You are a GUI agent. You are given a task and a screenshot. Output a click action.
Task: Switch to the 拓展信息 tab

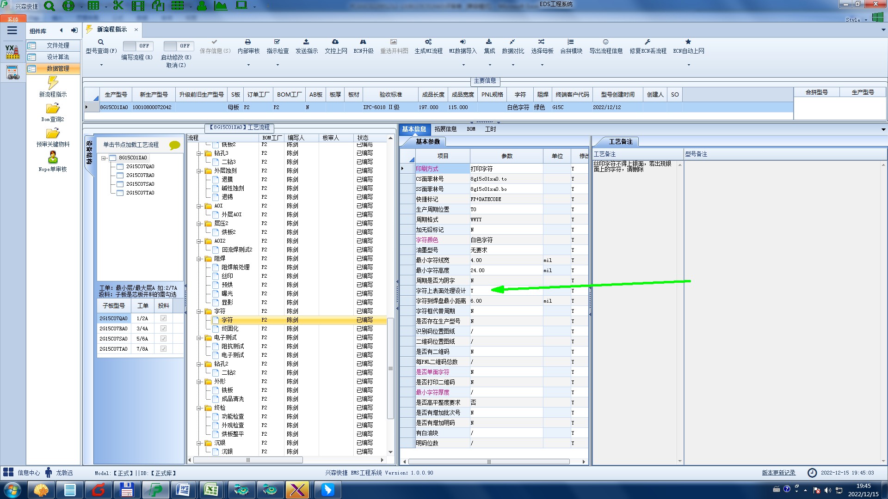pyautogui.click(x=445, y=129)
